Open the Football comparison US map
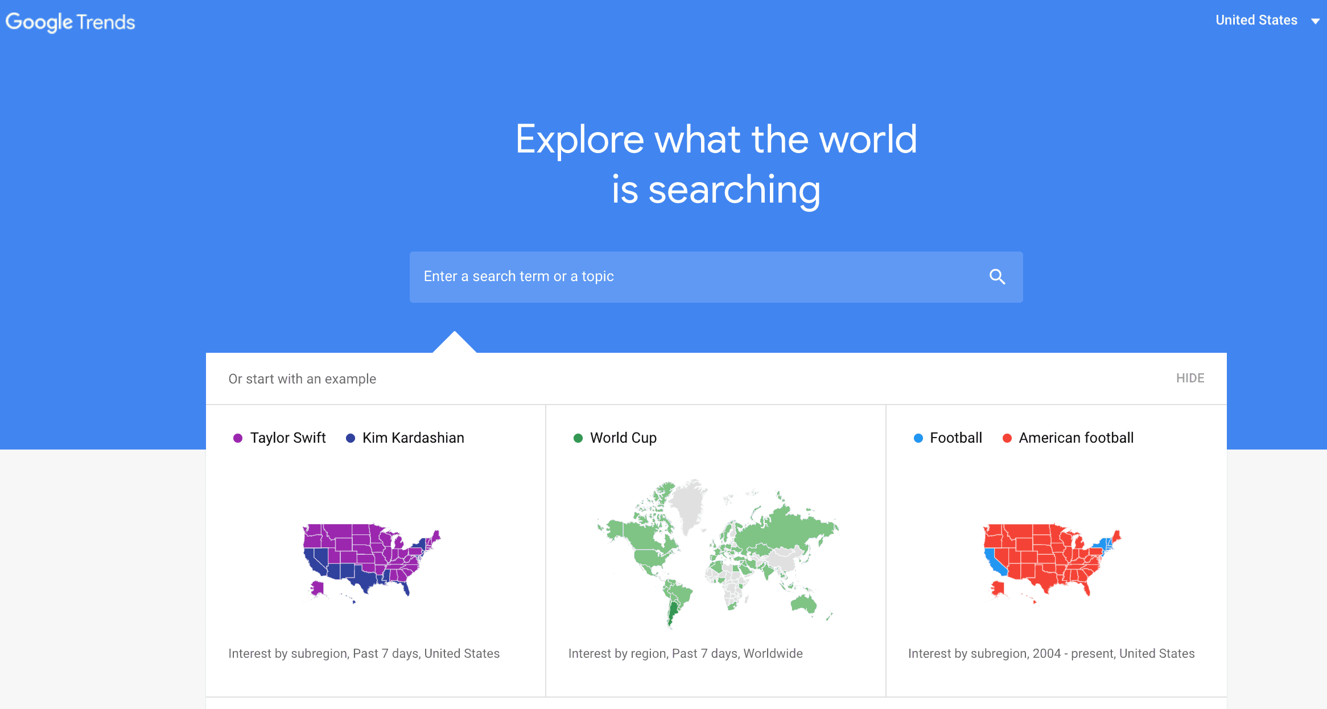 point(1052,563)
